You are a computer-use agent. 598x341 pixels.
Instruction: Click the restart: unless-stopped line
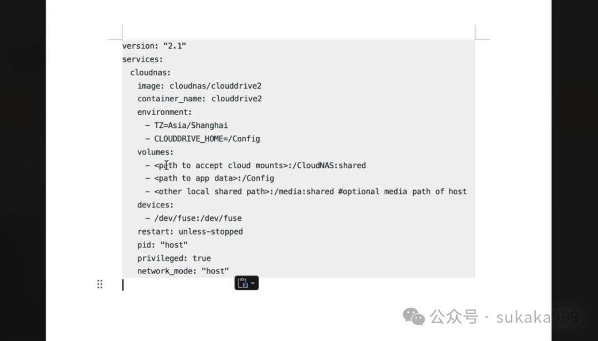pos(190,231)
